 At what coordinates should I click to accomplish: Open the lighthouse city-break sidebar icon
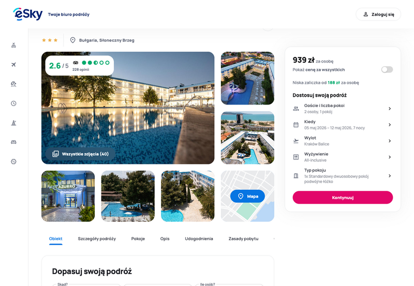point(14,123)
